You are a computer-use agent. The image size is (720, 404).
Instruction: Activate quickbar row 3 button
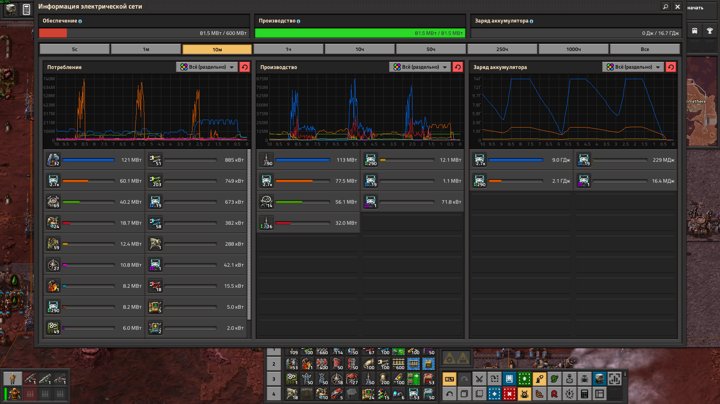click(x=274, y=379)
